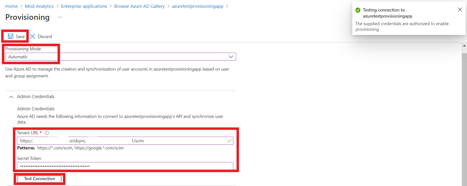Open the ellipsis menu beside Provisioning title
467x186 pixels.
click(60, 17)
